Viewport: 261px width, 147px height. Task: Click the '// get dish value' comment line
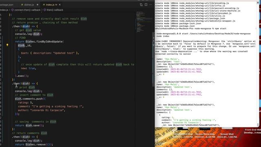tap(28, 30)
